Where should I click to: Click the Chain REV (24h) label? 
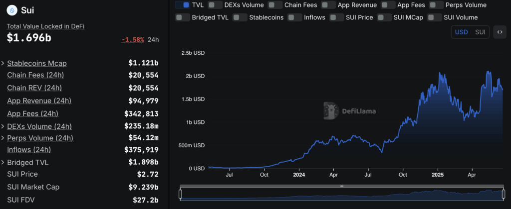[34, 88]
